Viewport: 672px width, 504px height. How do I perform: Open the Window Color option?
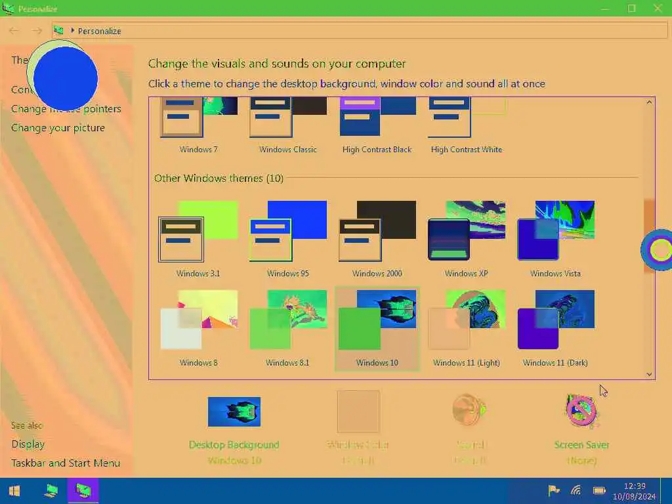(358, 429)
